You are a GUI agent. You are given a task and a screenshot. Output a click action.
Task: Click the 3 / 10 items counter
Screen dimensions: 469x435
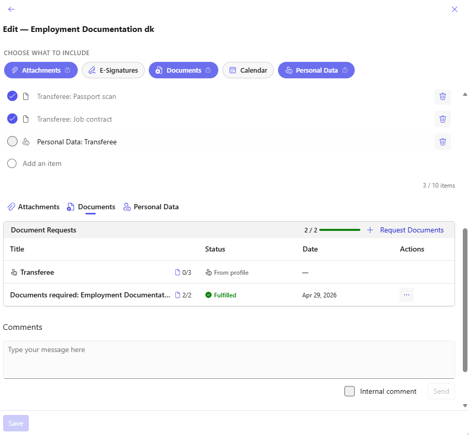439,186
